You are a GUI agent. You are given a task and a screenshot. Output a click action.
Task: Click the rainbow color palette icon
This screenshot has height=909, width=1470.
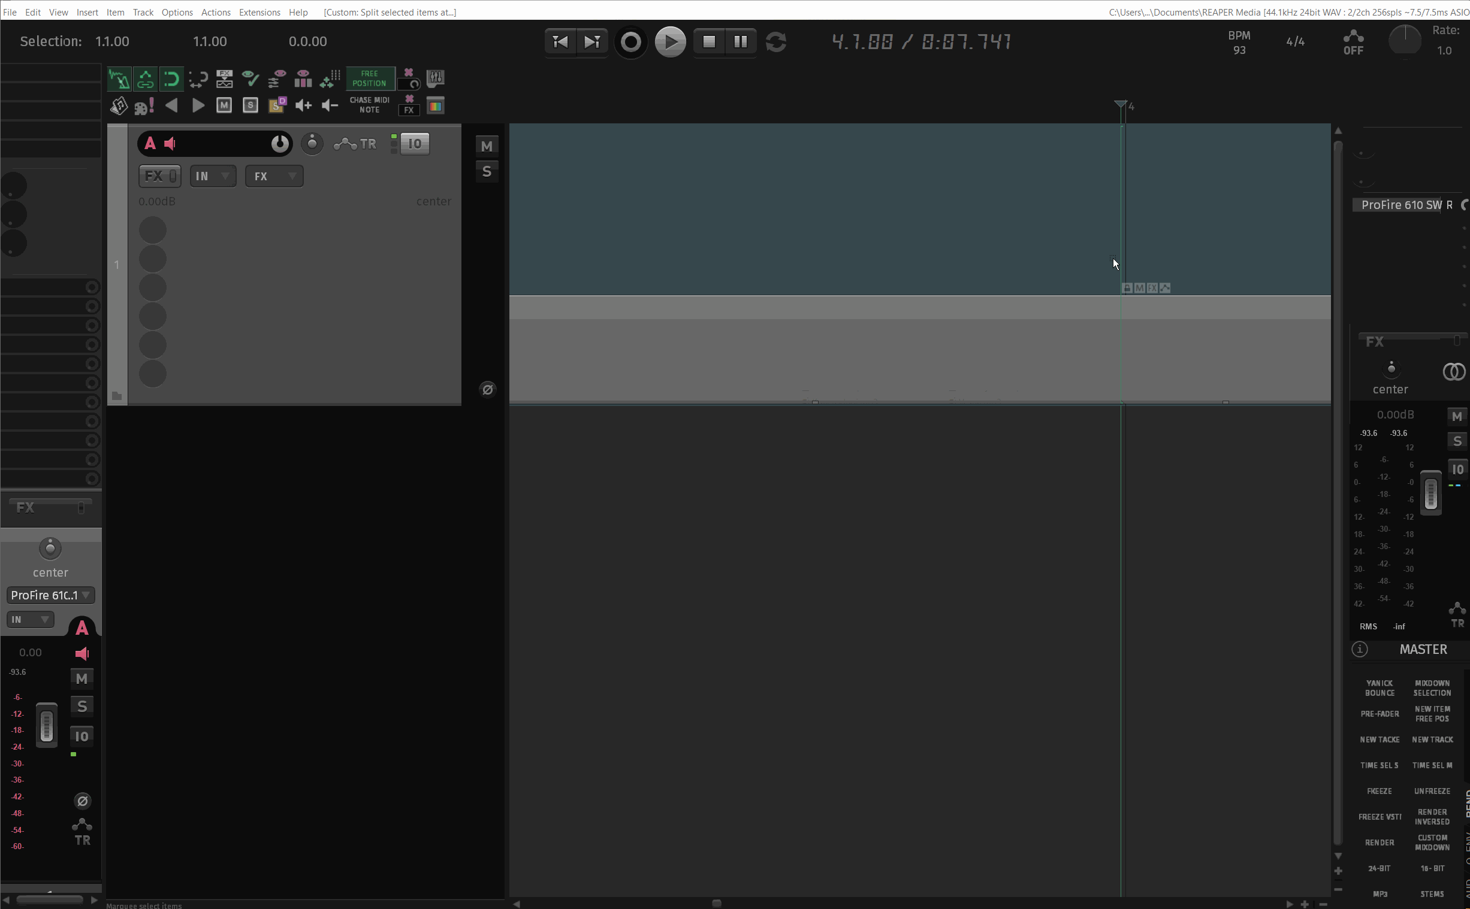pos(435,106)
